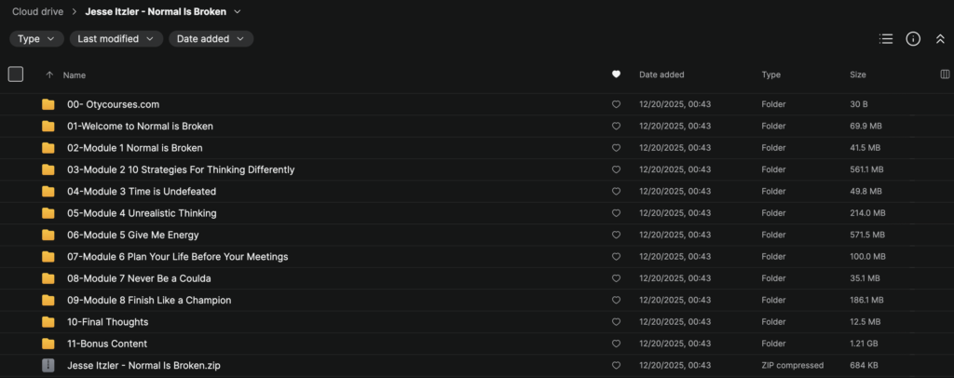This screenshot has height=378, width=954.
Task: Open the column settings icon
Action: [945, 74]
